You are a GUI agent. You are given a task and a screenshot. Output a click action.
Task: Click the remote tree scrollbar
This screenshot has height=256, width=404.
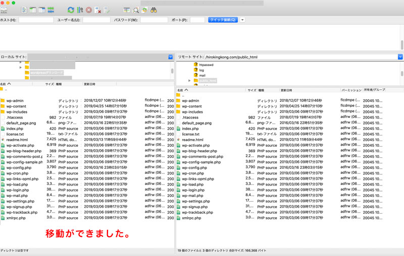click(402, 74)
